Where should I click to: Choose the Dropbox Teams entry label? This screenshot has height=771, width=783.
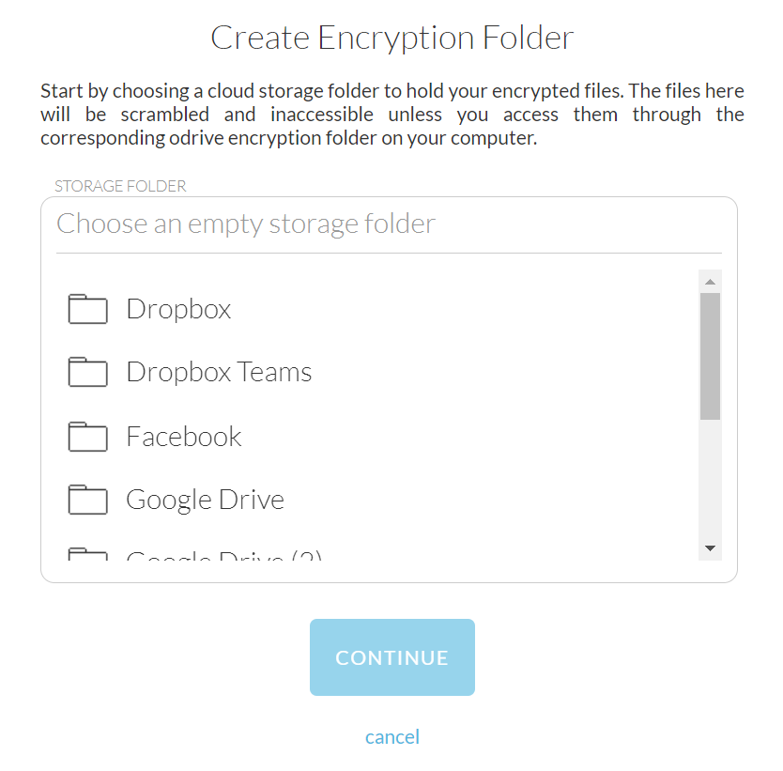[x=219, y=373]
